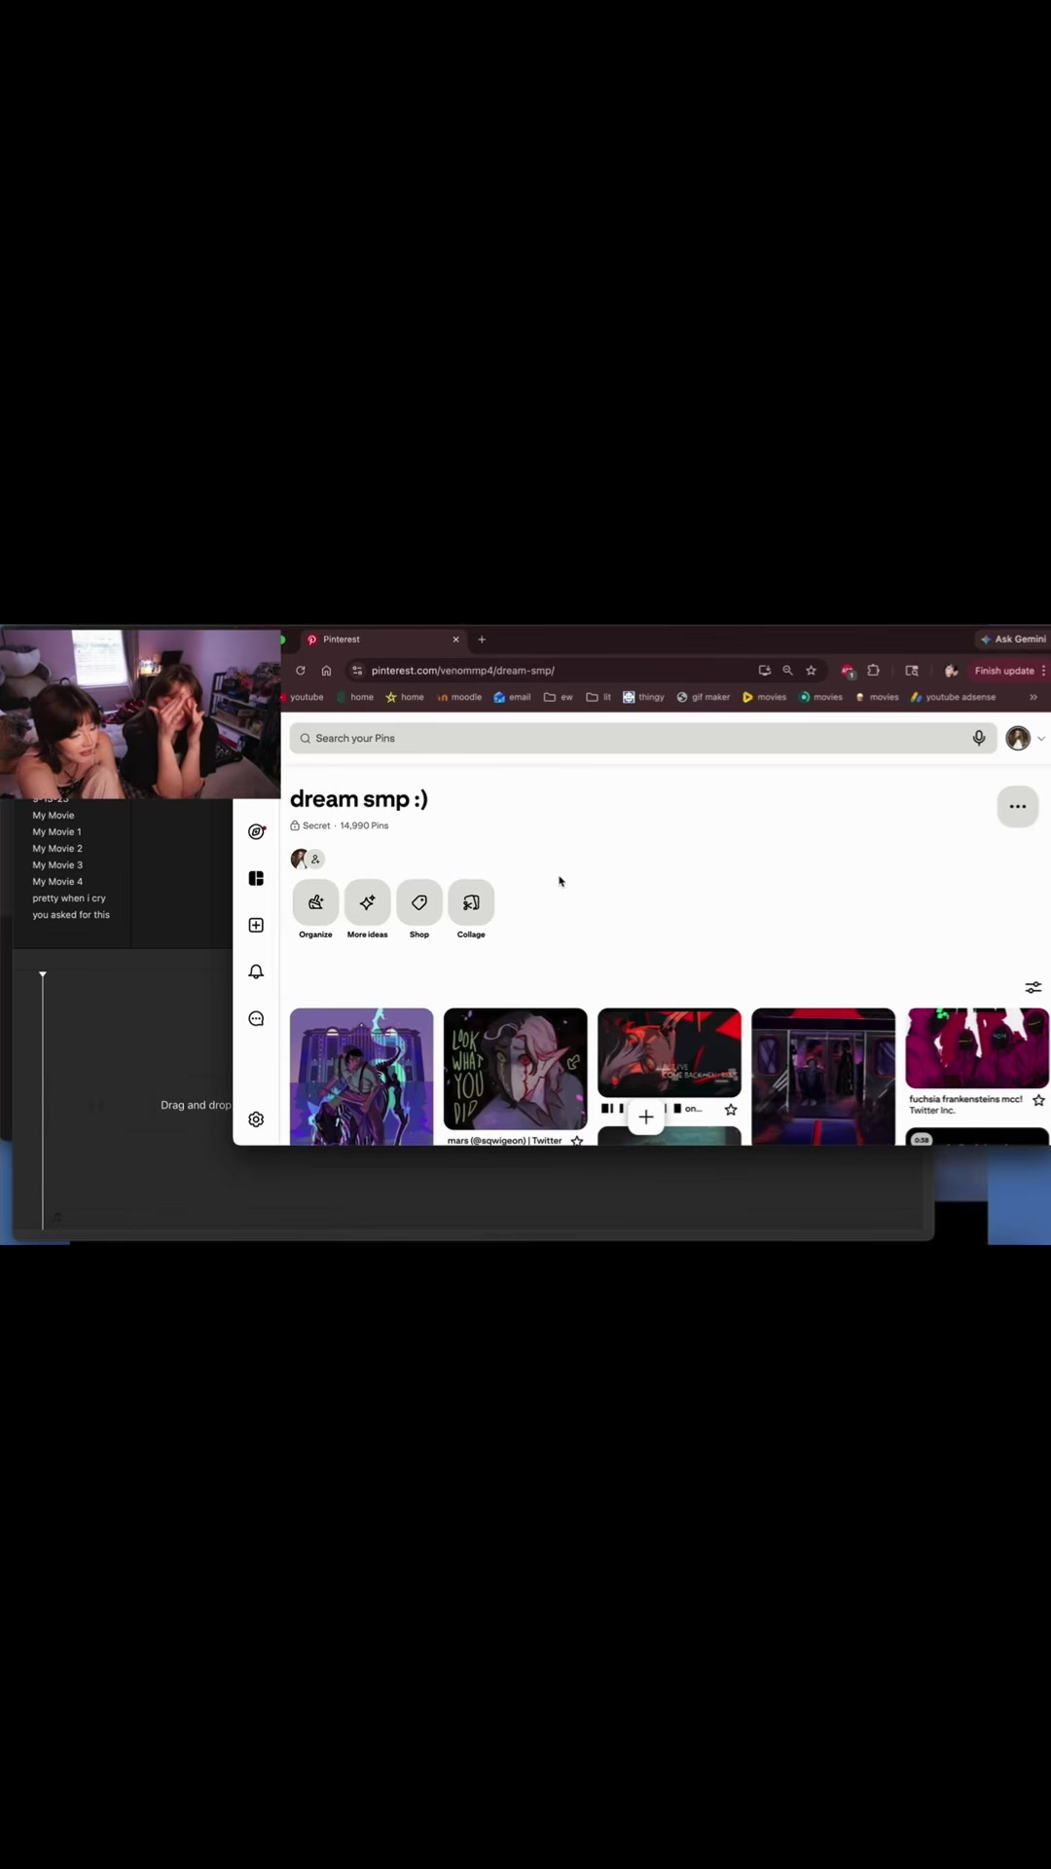This screenshot has width=1051, height=1869.
Task: Open the email bookmark
Action: pyautogui.click(x=512, y=697)
